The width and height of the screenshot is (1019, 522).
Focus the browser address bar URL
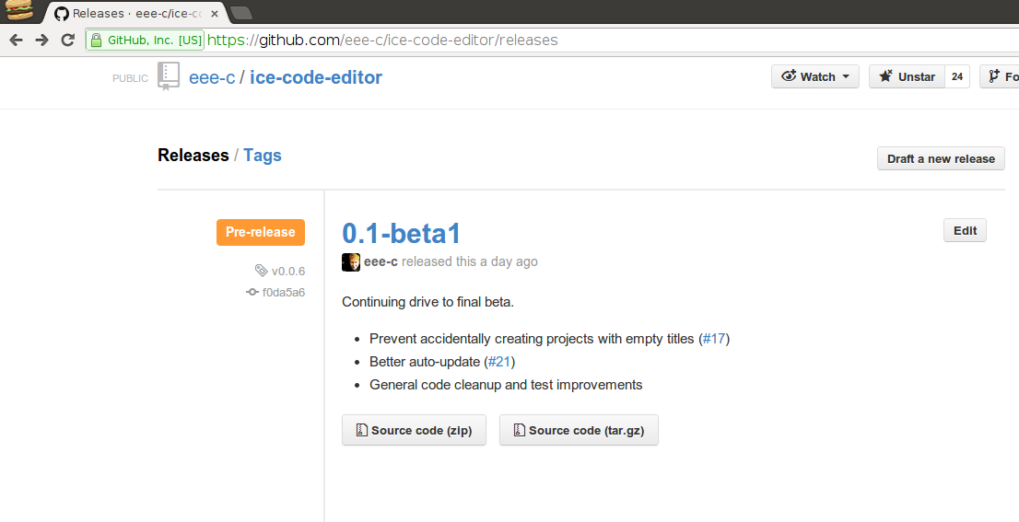(x=382, y=41)
